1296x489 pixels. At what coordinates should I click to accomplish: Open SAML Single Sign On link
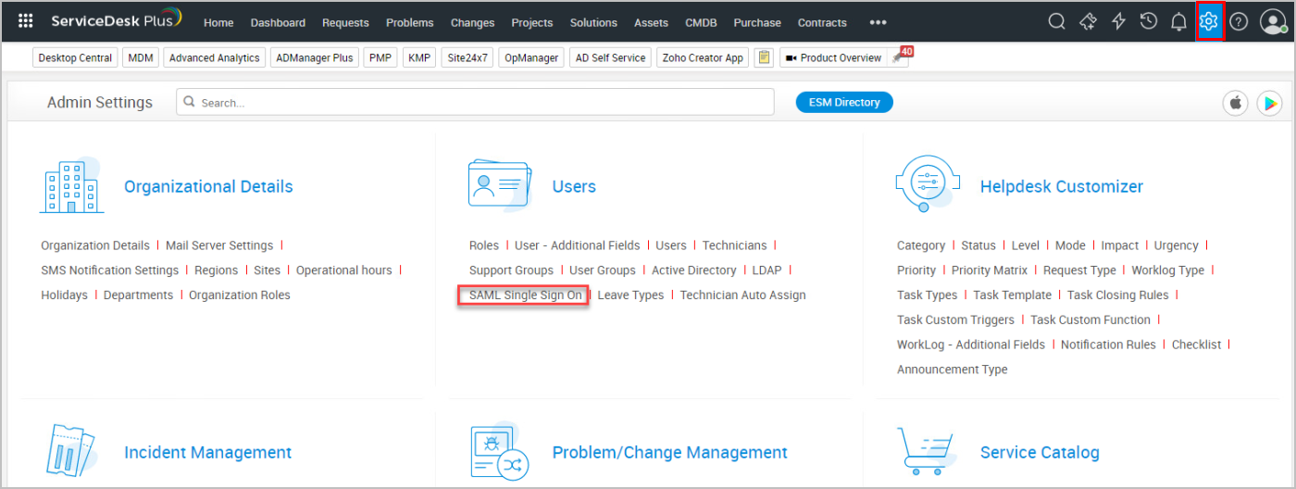coord(526,295)
